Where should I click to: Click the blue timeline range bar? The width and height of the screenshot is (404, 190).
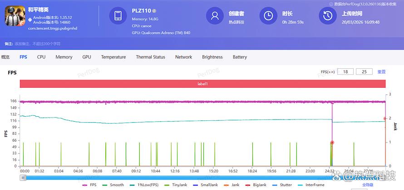[x=203, y=178]
